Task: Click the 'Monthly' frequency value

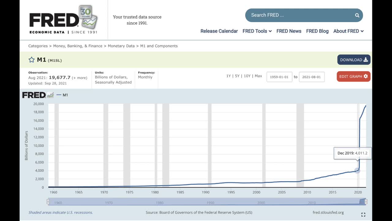Action: click(145, 77)
